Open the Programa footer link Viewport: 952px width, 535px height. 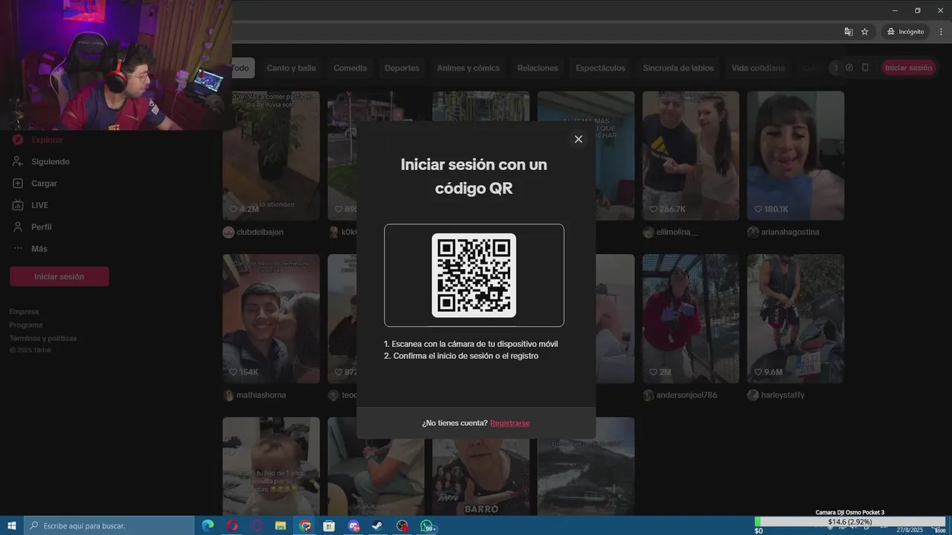(26, 325)
